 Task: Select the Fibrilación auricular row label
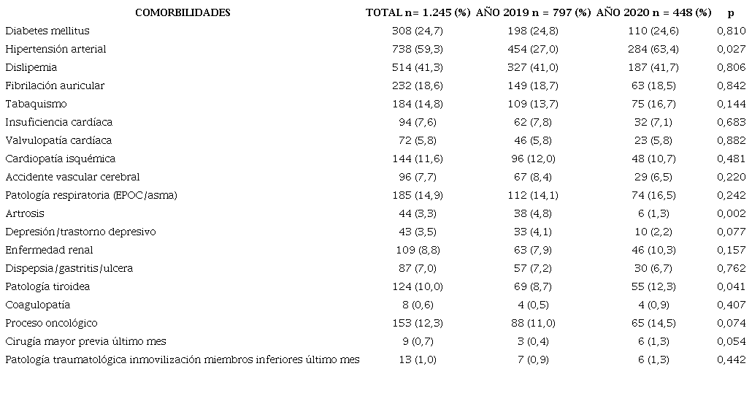click(x=55, y=85)
